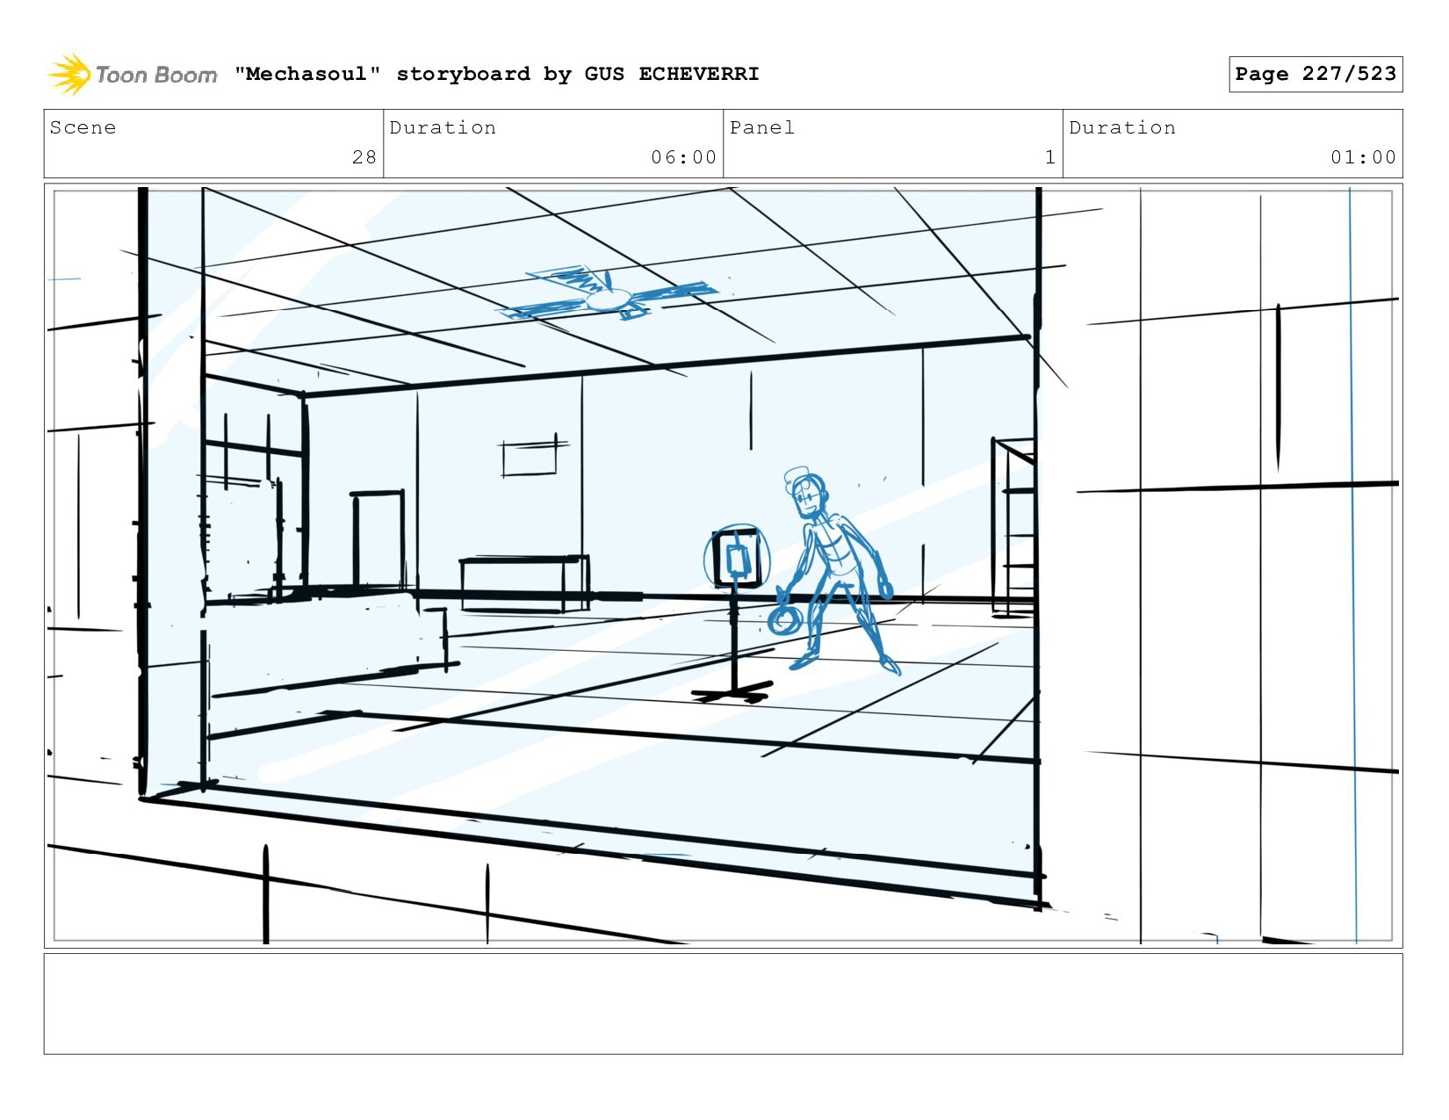
Task: Click the panel duration 01:00
Action: [x=1363, y=157]
